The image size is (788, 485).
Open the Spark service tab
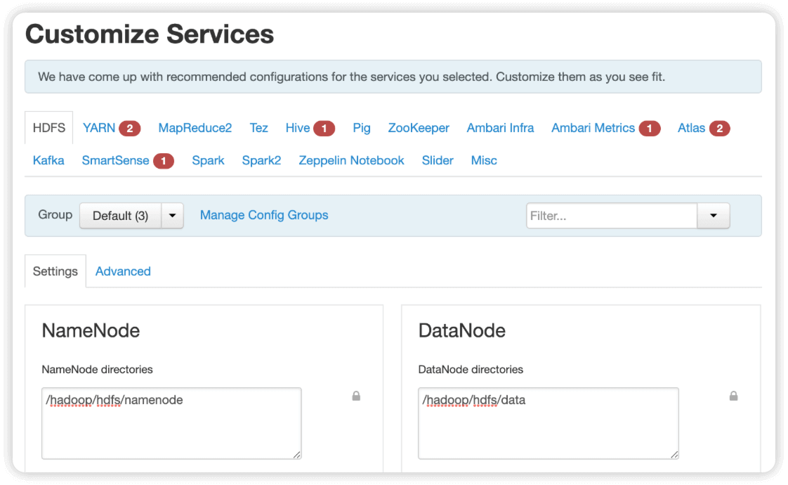pos(208,160)
